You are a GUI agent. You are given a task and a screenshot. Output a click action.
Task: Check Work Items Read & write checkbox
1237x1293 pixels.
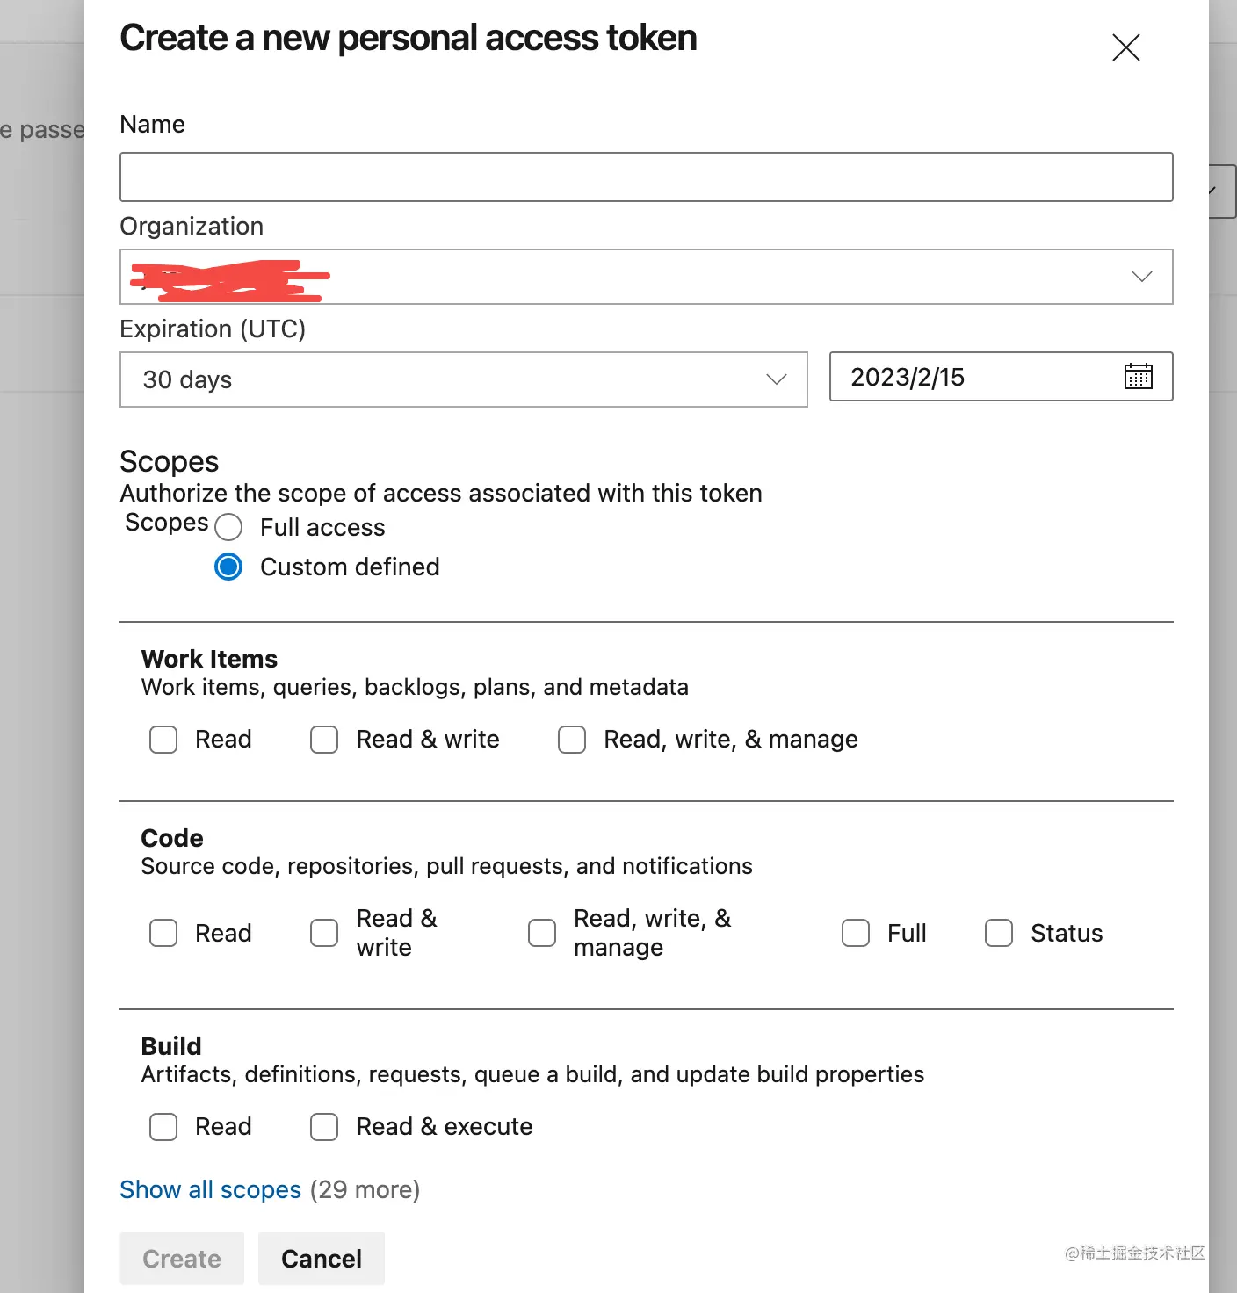[324, 740]
